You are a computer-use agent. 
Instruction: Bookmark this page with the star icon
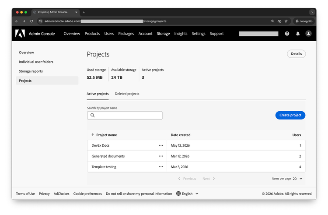point(286,21)
